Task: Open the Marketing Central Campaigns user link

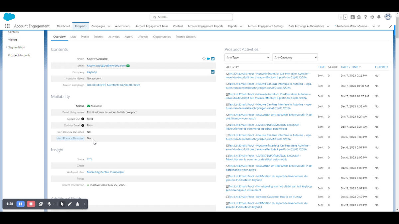Action: (x=105, y=172)
